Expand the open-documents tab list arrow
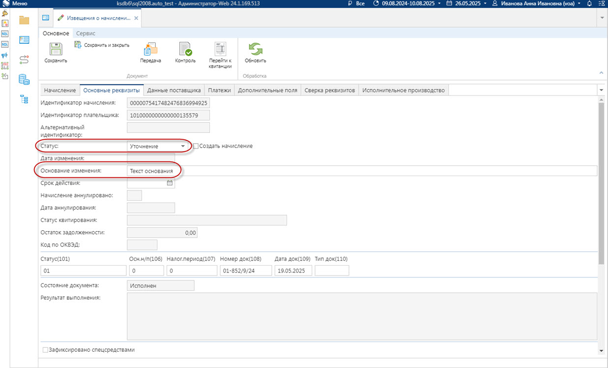The image size is (608, 368). (x=603, y=18)
